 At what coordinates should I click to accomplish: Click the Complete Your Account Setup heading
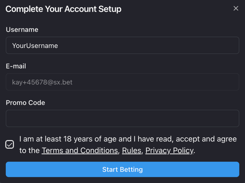tap(63, 9)
